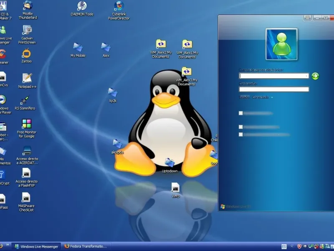Expand the quick launch chevron on taskbar

tap(8, 245)
